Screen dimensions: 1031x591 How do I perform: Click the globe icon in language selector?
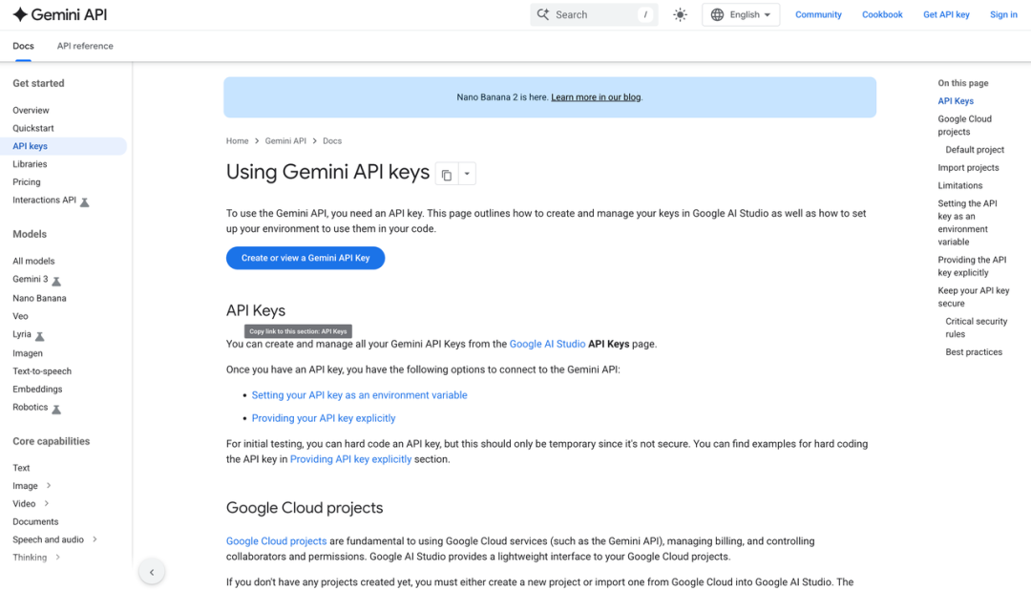(718, 14)
